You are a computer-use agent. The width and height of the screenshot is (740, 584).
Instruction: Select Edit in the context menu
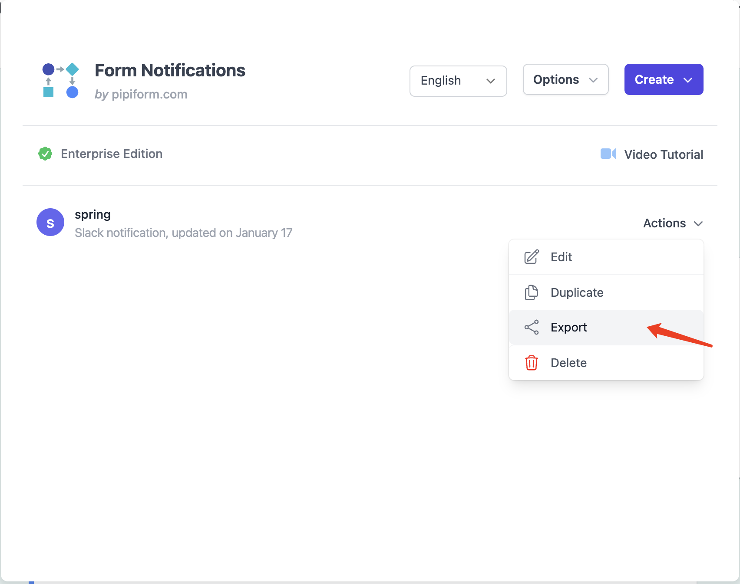click(561, 256)
